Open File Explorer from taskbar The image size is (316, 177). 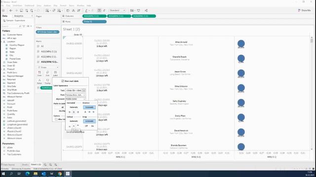pyautogui.click(x=36, y=174)
